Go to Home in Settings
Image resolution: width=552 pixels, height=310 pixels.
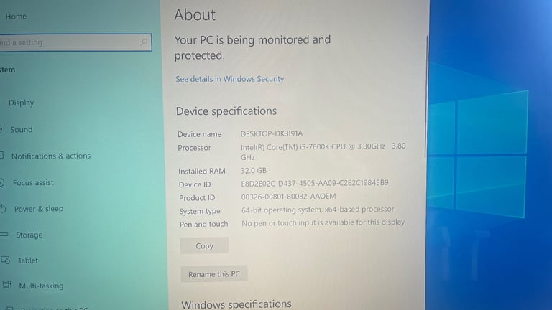16,17
